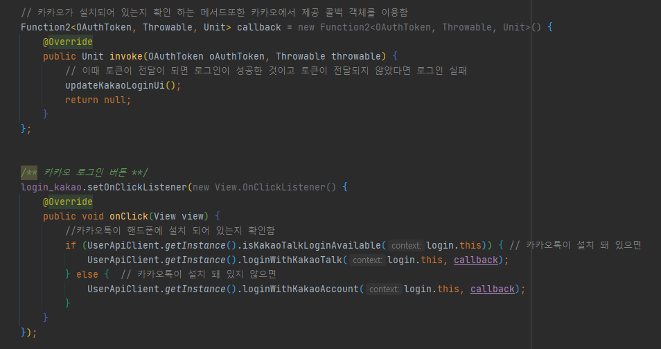
Task: Click loginWithKakaoAccount method name
Action: [x=301, y=289]
